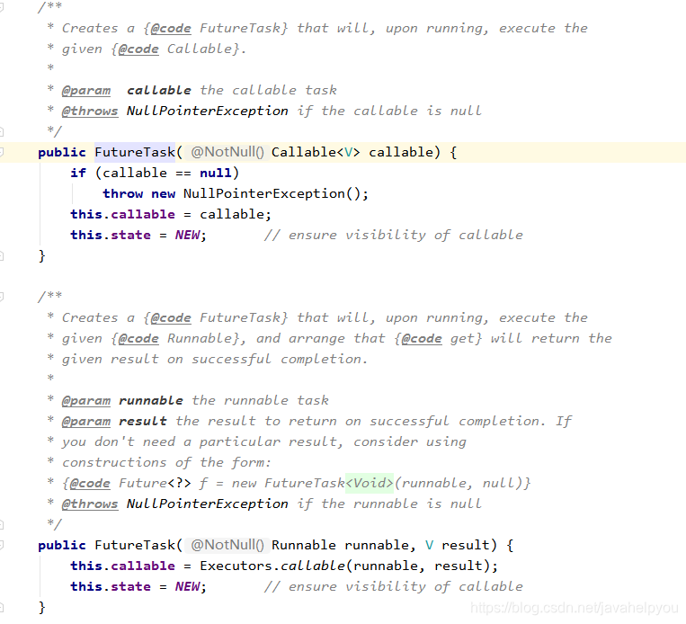Click closing brace of the Runnable constructor
Screen dimensions: 686x624
coord(42,607)
